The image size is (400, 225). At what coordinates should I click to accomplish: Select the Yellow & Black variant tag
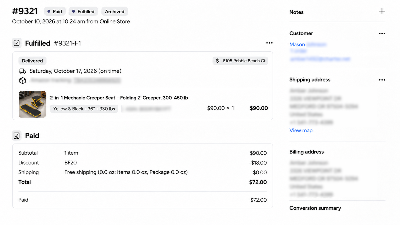tap(84, 109)
